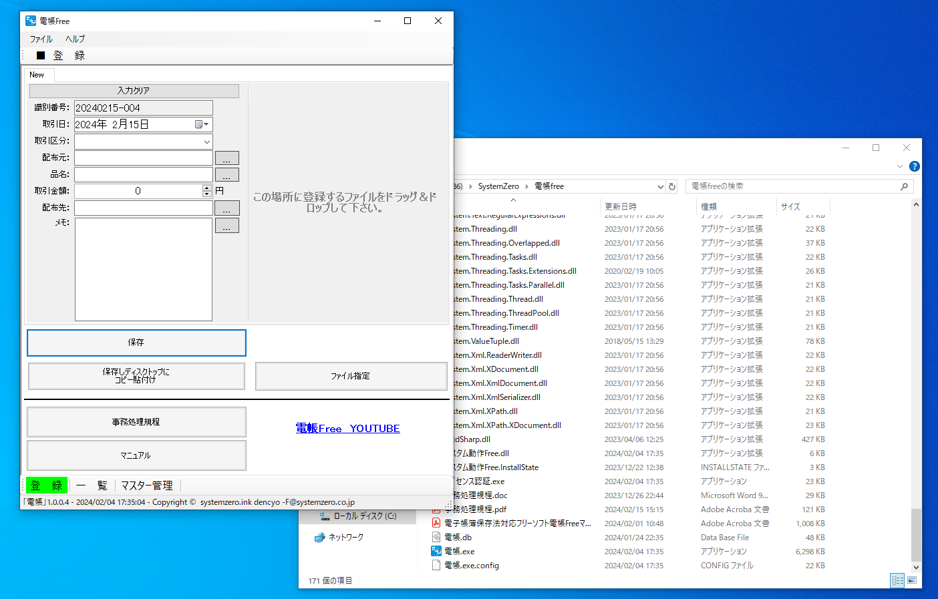Viewport: 938px width, 599px height.
Task: Open the ファイル menu
Action: [41, 39]
